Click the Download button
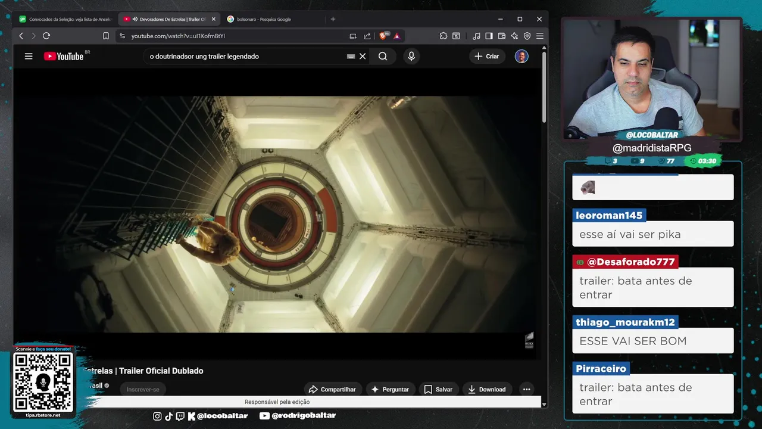Screen dimensions: 762x429 486,389
